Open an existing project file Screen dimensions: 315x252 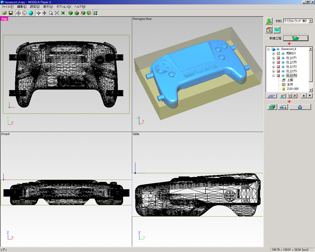(5, 13)
